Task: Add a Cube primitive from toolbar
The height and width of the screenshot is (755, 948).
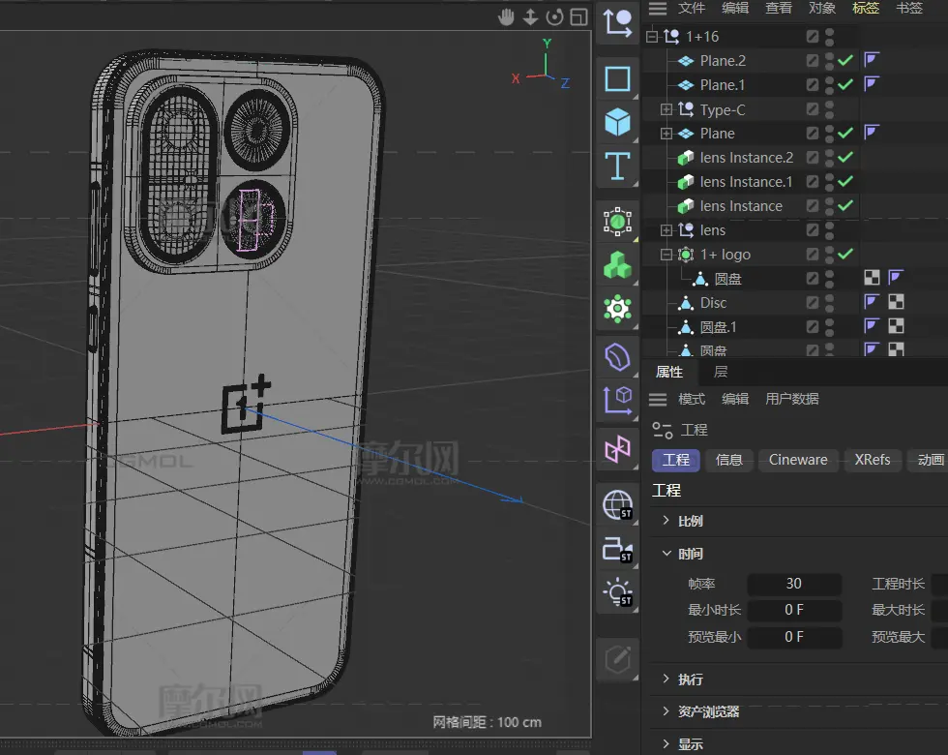Action: click(x=617, y=122)
